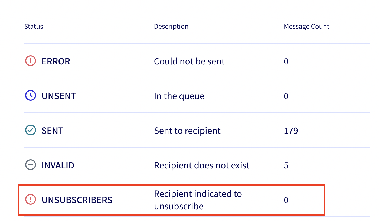Image resolution: width=379 pixels, height=221 pixels.
Task: Open the UNSUBSCRIBERS status label
Action: tap(77, 200)
